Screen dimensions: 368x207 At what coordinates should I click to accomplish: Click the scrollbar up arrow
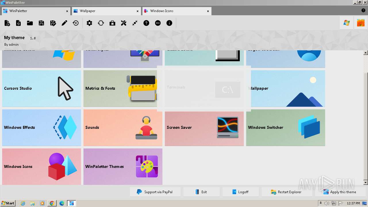(366, 53)
